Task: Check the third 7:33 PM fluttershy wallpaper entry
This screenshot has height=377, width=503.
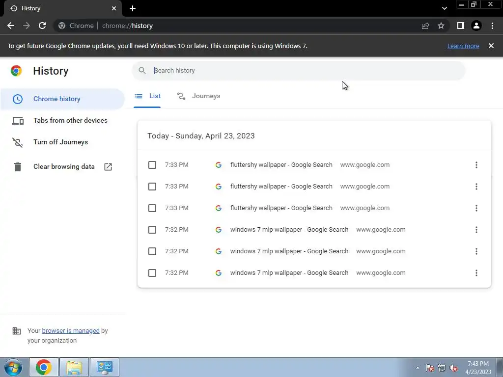Action: point(152,208)
